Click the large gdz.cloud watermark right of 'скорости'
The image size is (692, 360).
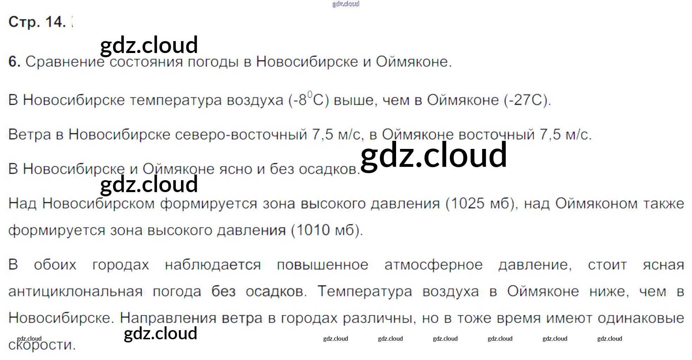tap(161, 333)
